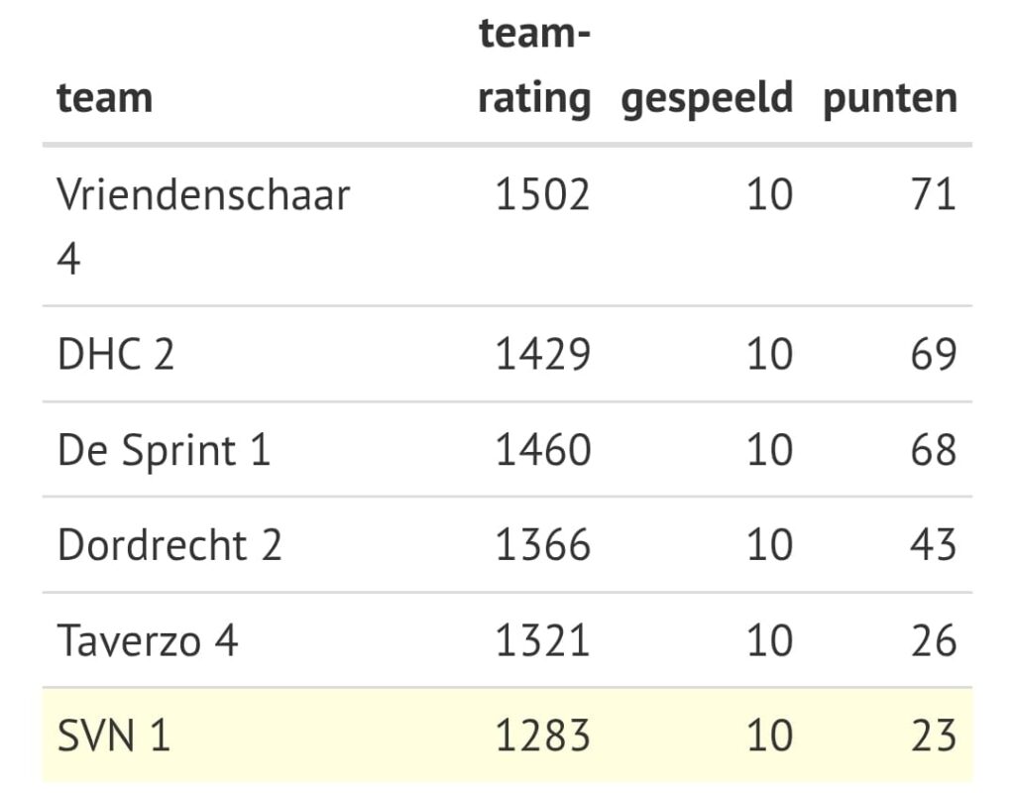The width and height of the screenshot is (1015, 793).
Task: Select the DHC 2 team name
Action: pyautogui.click(x=116, y=355)
